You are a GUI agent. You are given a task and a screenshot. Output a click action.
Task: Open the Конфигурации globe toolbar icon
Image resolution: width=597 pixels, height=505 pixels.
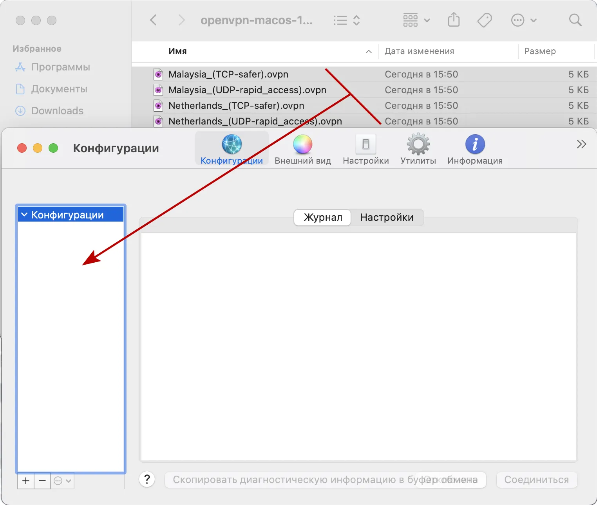pyautogui.click(x=232, y=144)
